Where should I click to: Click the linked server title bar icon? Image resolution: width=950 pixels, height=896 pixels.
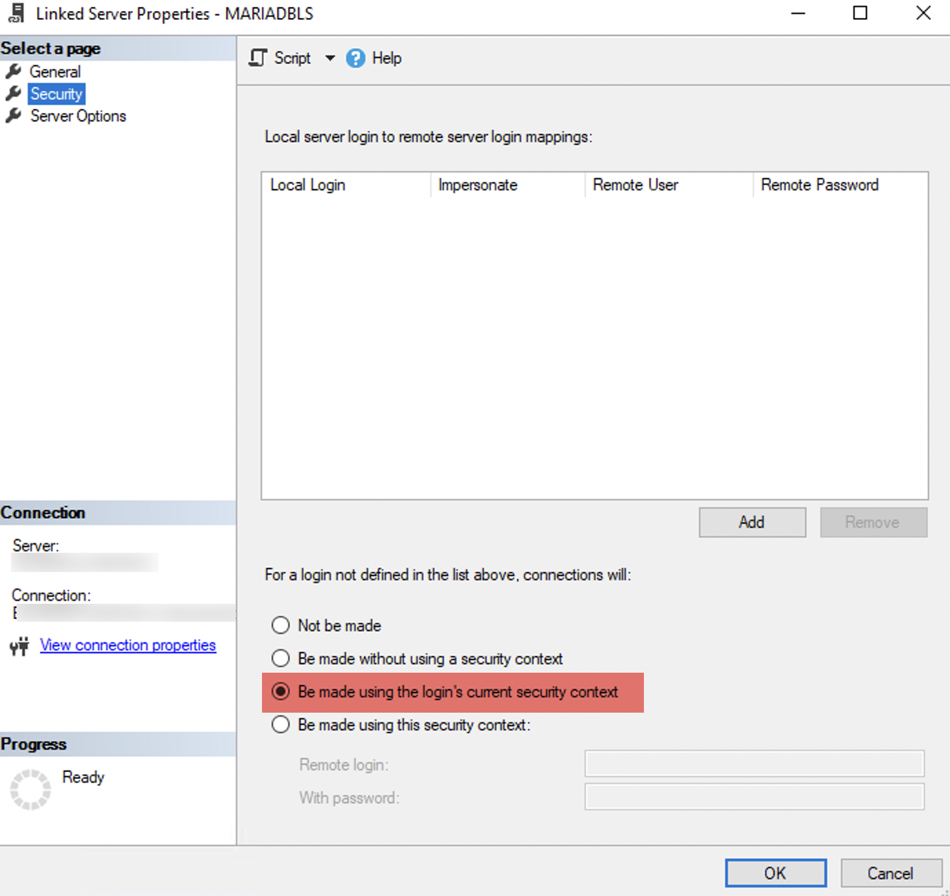(17, 14)
